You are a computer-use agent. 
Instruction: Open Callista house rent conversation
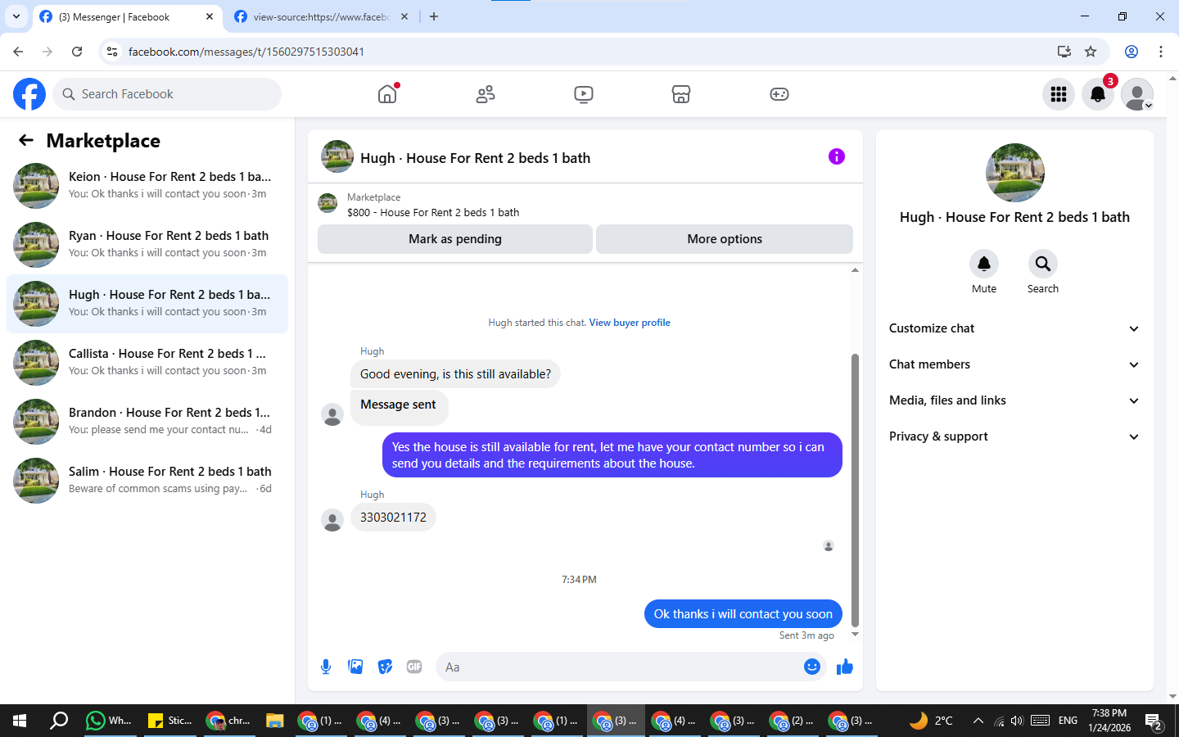[x=147, y=363]
